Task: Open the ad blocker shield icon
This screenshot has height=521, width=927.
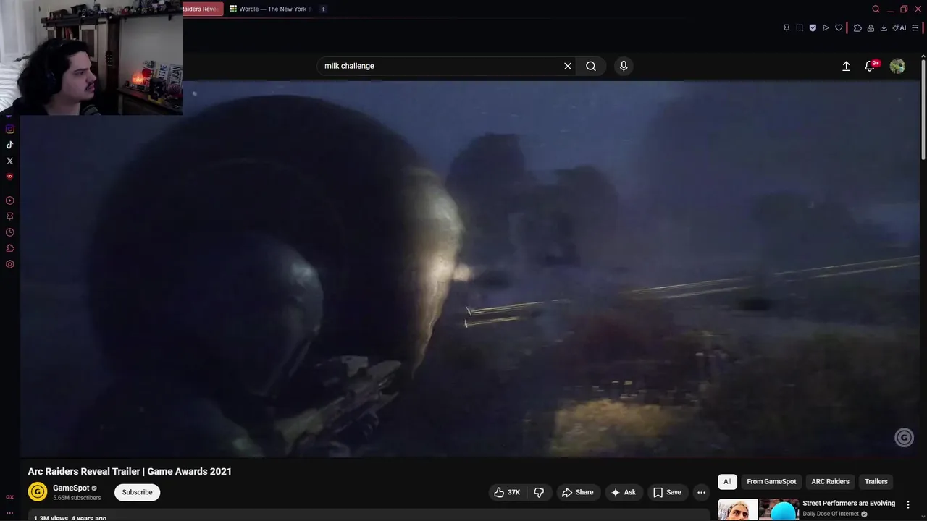Action: 813,27
